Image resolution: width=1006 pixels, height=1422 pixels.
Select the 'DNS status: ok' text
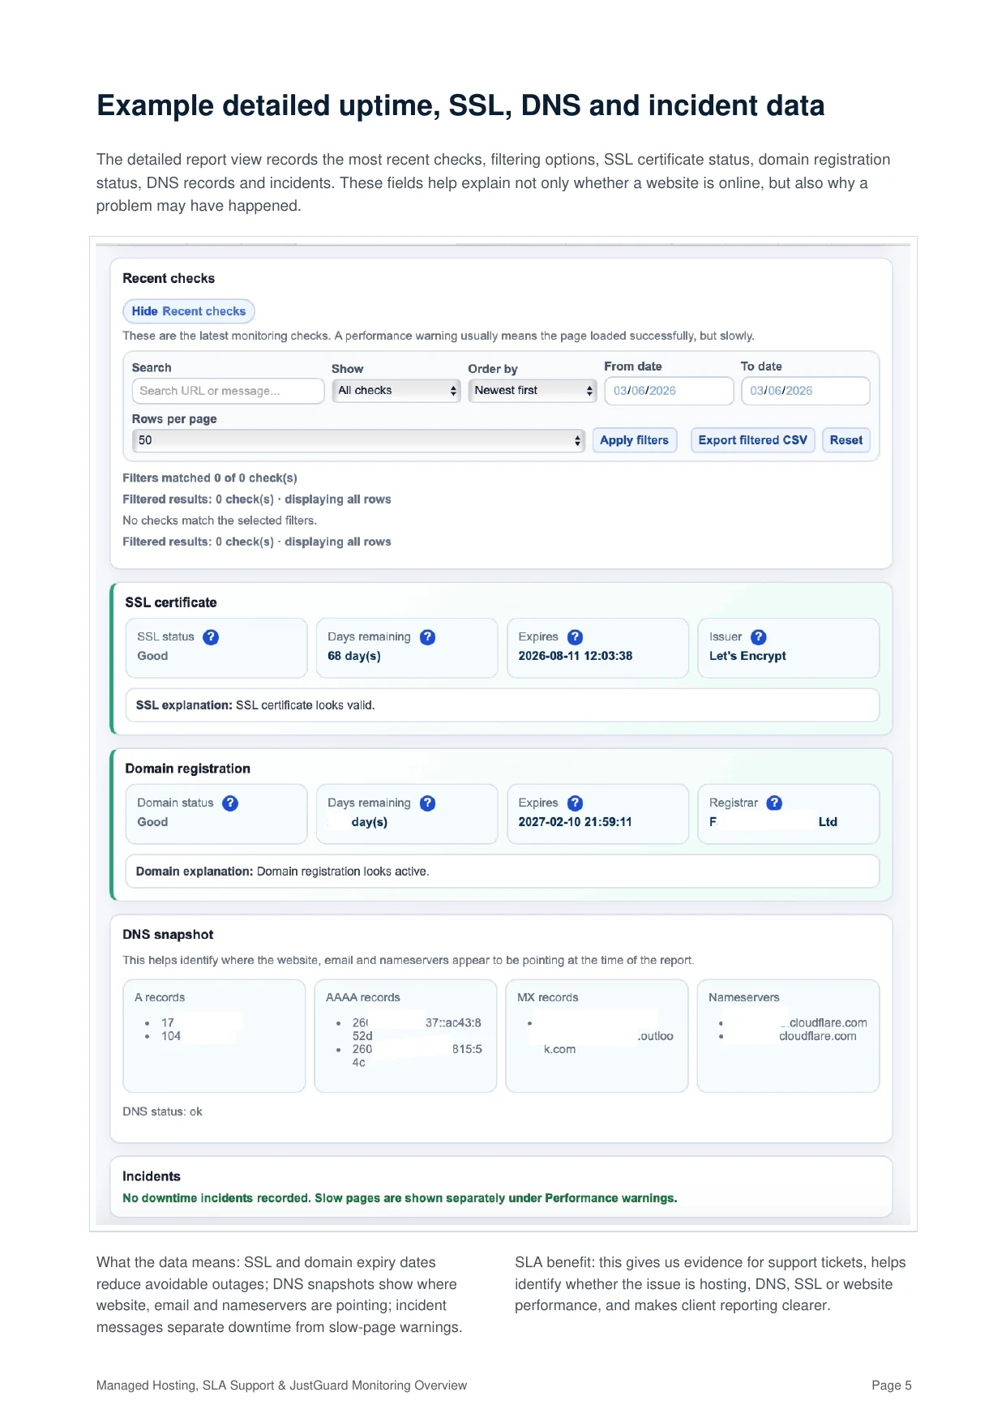pyautogui.click(x=162, y=1112)
